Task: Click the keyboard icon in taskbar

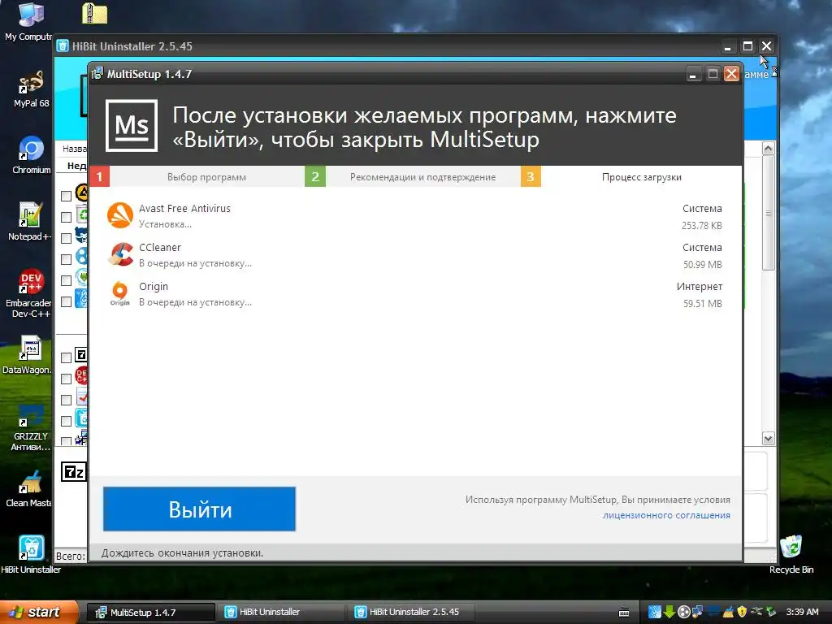Action: click(x=624, y=613)
